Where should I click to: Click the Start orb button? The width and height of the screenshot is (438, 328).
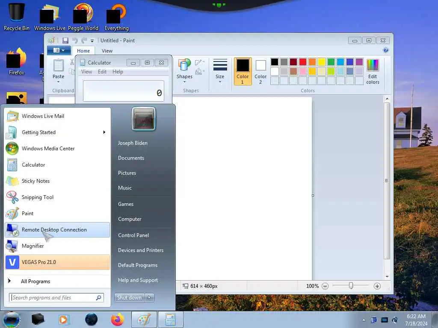pos(12,319)
